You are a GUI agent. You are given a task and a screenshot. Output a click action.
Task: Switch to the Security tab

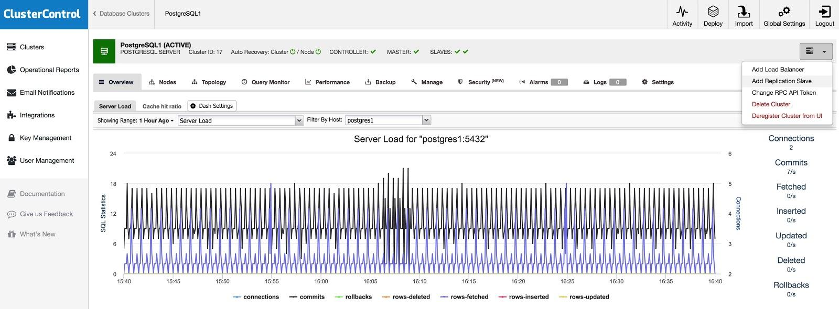481,82
